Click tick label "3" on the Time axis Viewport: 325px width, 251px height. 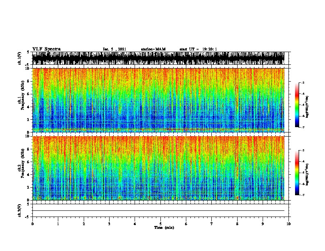click(109, 224)
